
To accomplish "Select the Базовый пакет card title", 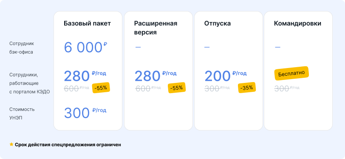I will 88,23.
